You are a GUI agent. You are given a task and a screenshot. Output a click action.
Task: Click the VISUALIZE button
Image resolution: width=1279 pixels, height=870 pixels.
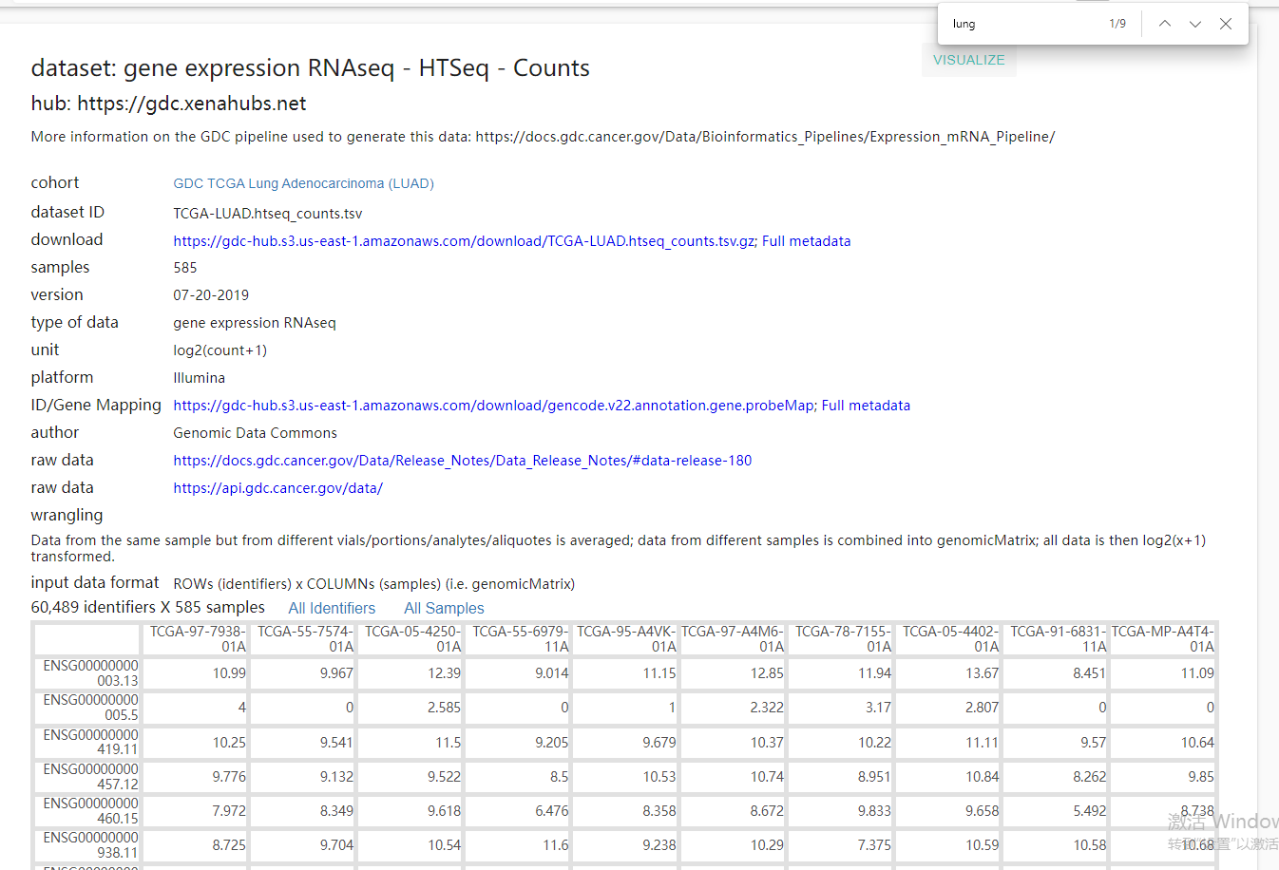tap(968, 60)
